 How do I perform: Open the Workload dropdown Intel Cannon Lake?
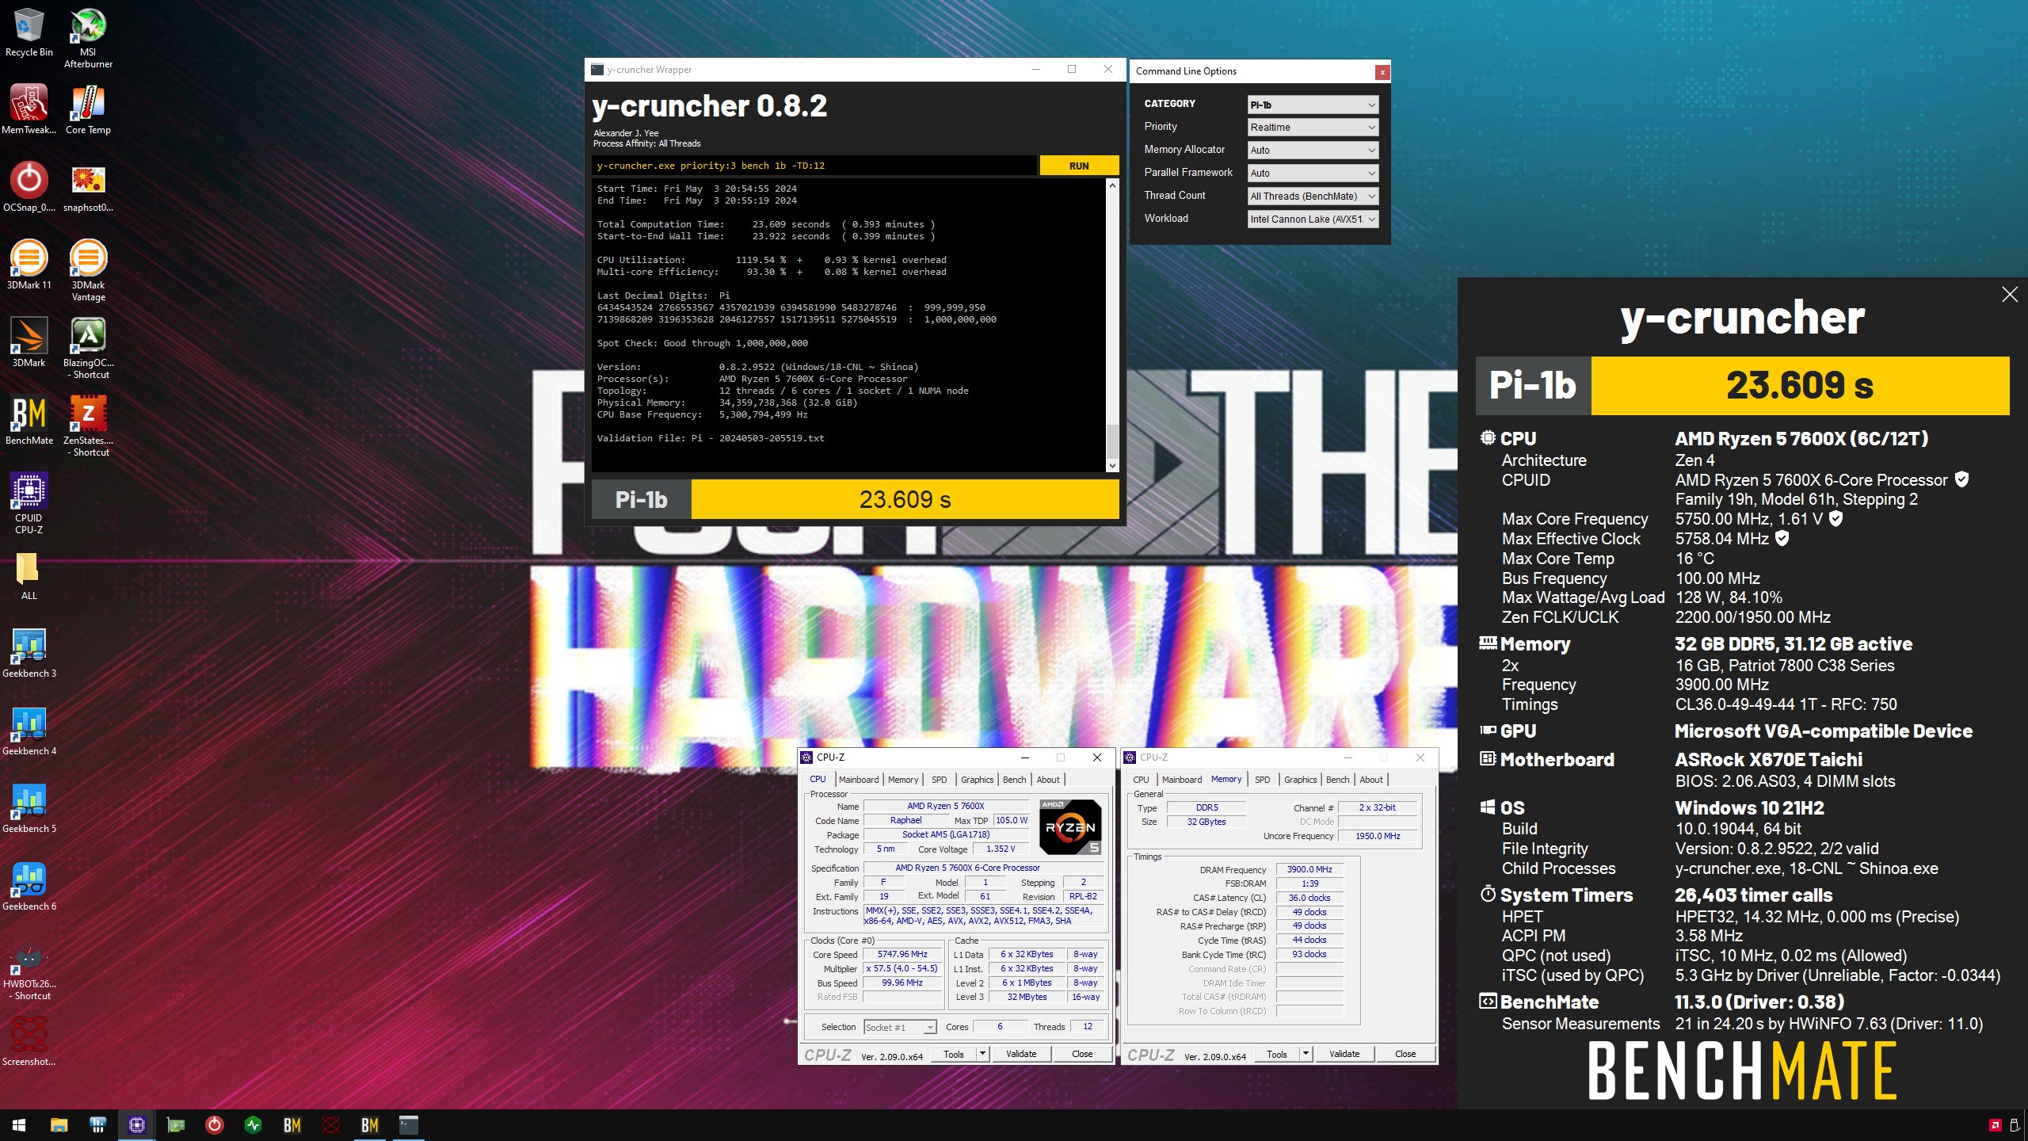(x=1313, y=219)
